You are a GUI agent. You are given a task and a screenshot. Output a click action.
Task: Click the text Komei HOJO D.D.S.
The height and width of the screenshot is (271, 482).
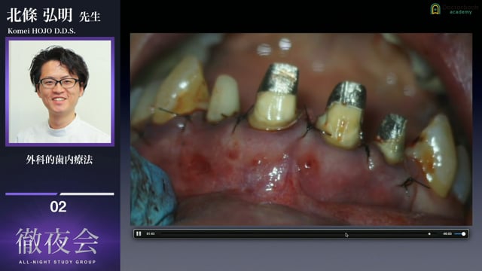tap(41, 31)
